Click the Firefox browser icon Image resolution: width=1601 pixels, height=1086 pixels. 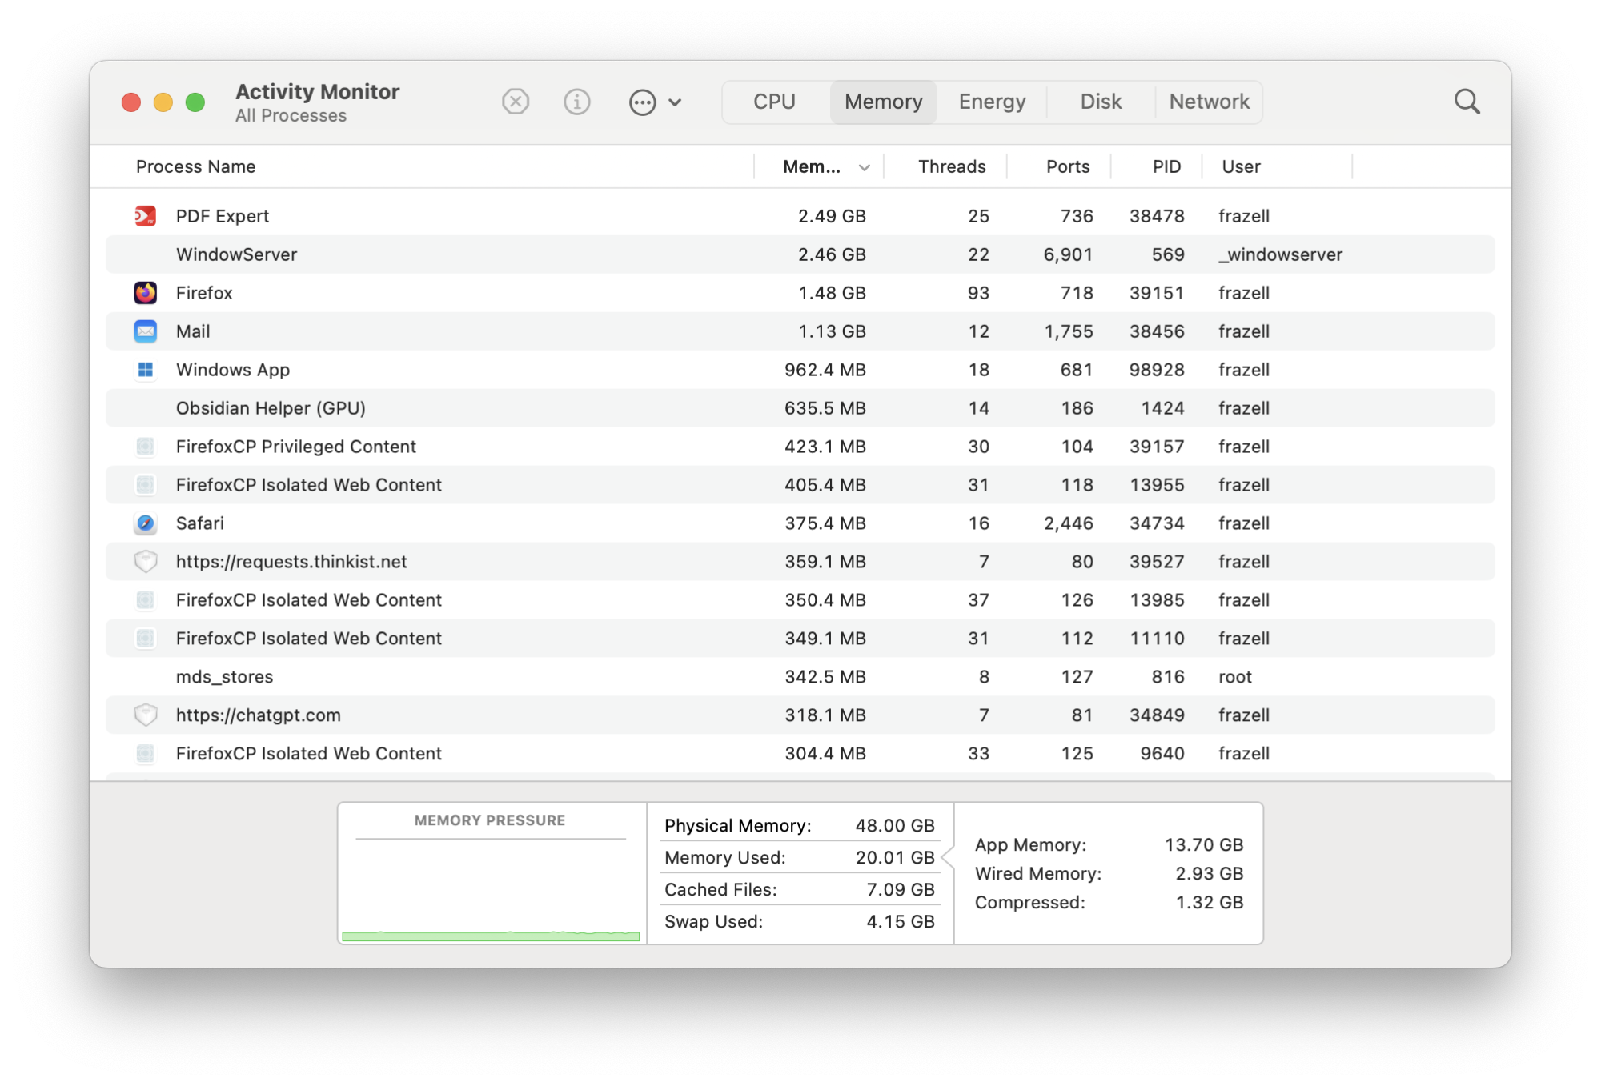(145, 292)
